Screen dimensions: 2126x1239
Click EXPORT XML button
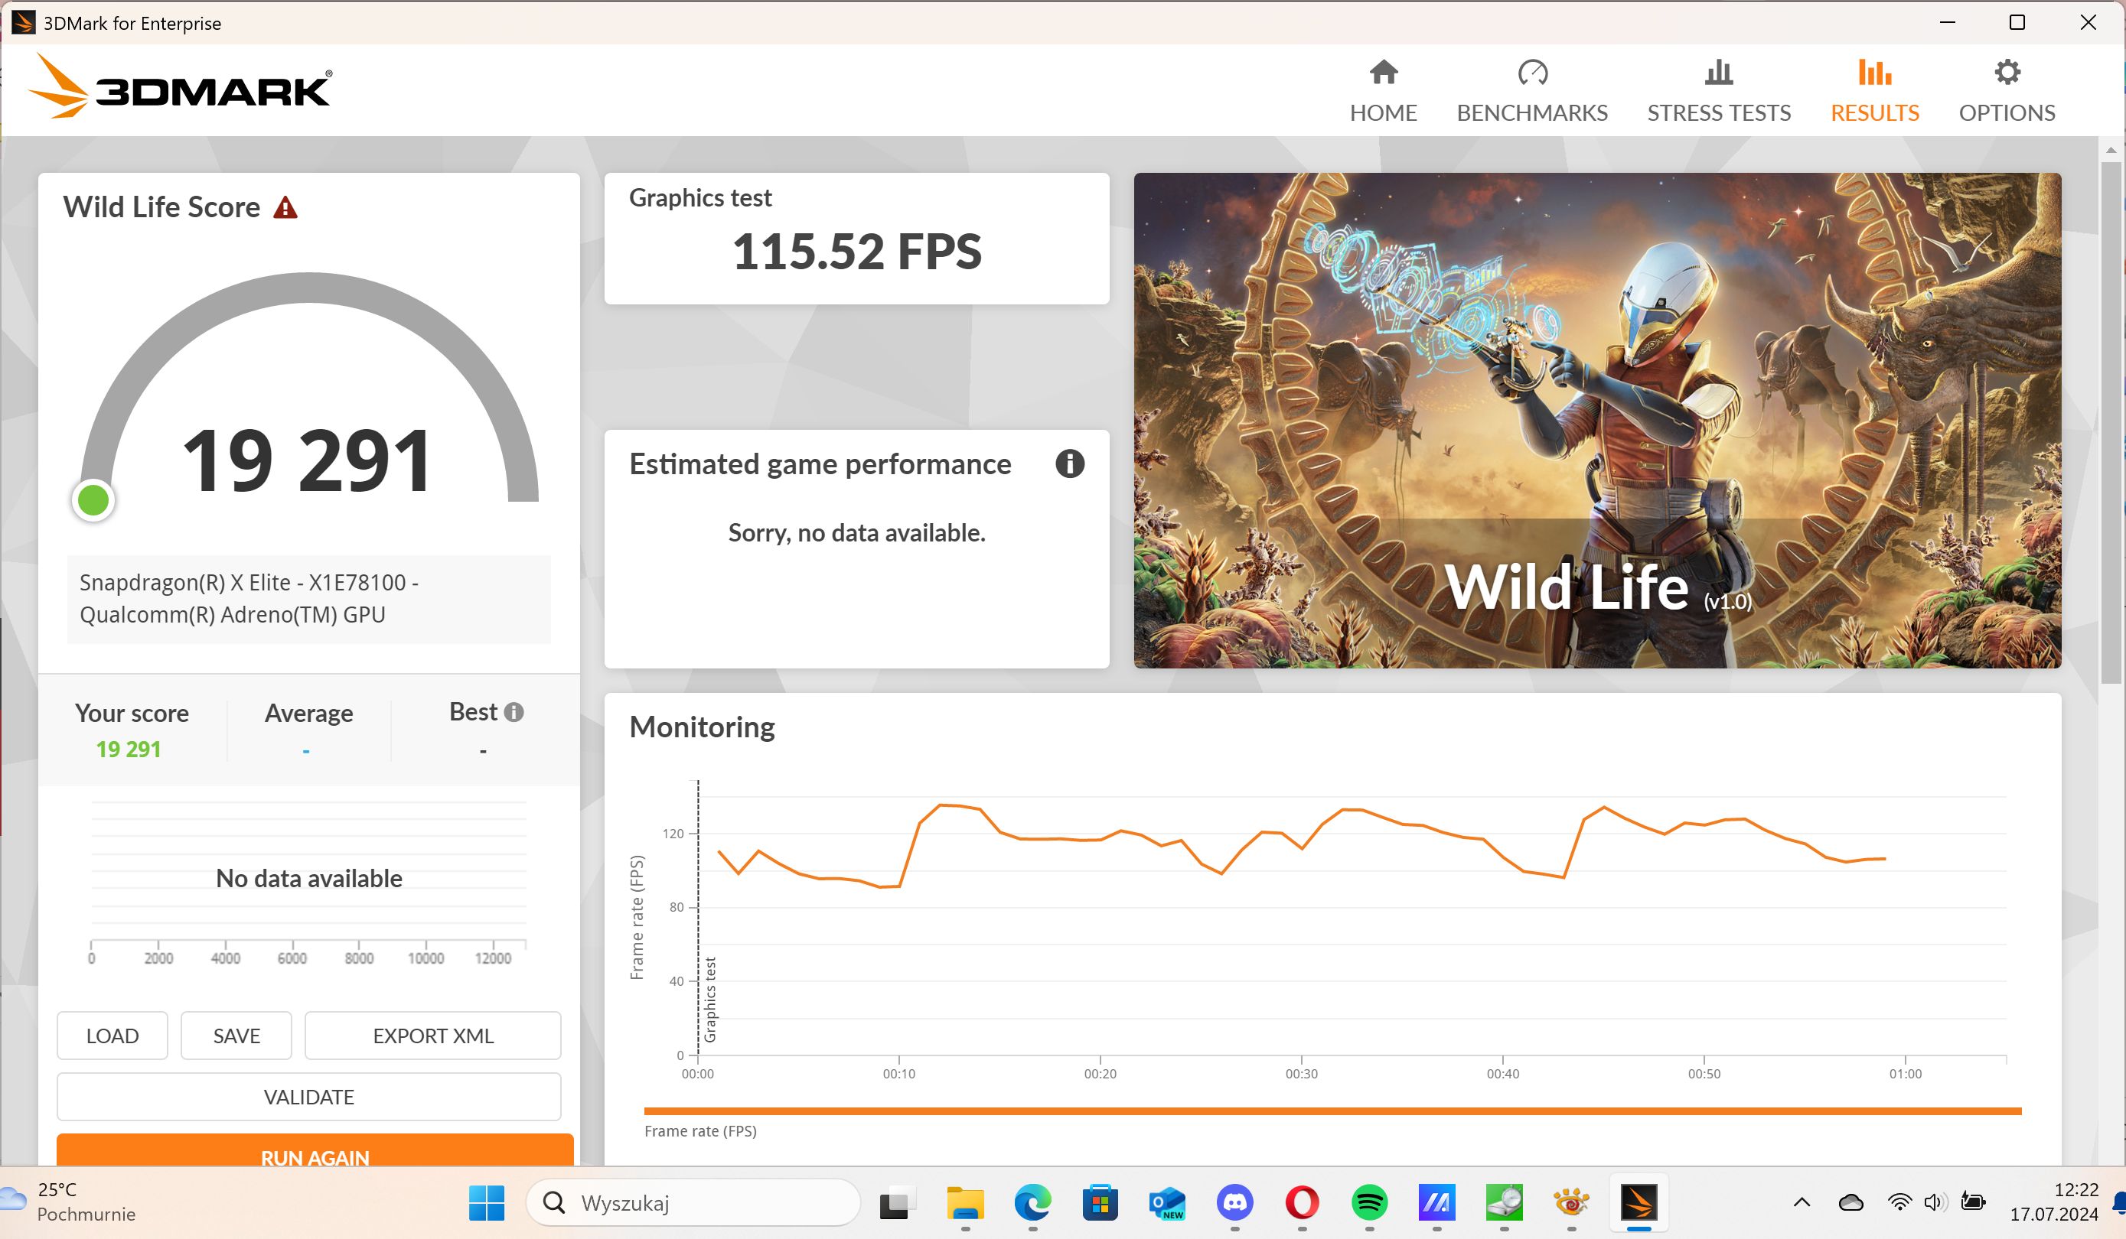click(x=433, y=1035)
